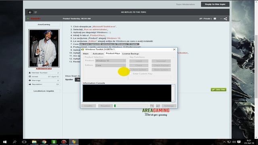Click the red recorder icon on taskbar

click(64, 142)
